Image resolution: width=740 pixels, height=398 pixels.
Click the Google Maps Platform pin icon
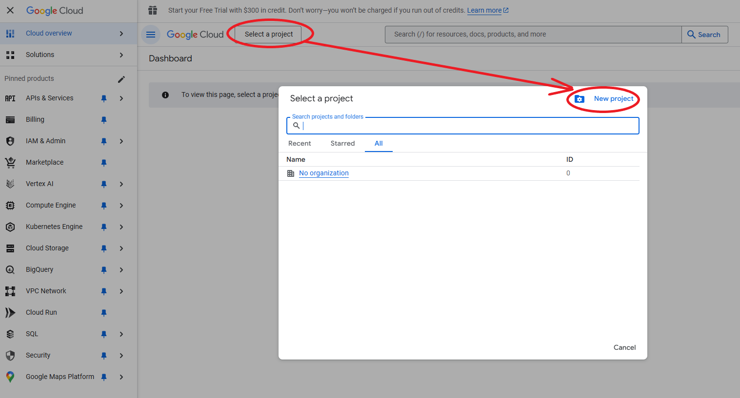click(10, 377)
